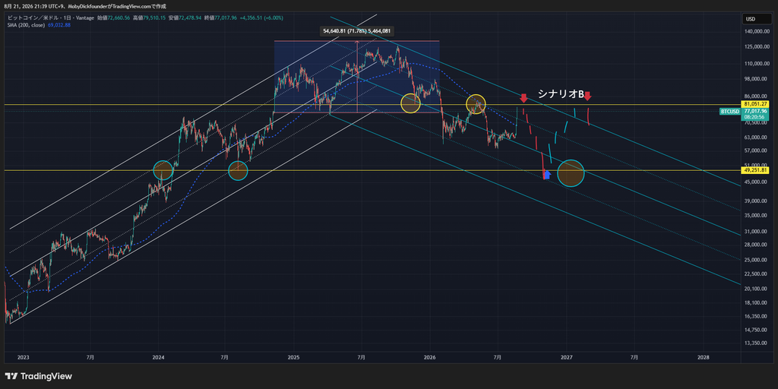Click 39,000.00 on the price axis
This screenshot has height=389, width=778.
point(756,201)
